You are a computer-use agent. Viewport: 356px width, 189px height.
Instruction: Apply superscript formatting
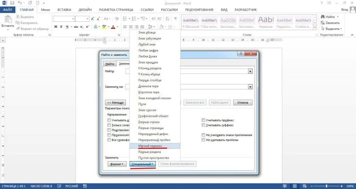tap(87, 27)
